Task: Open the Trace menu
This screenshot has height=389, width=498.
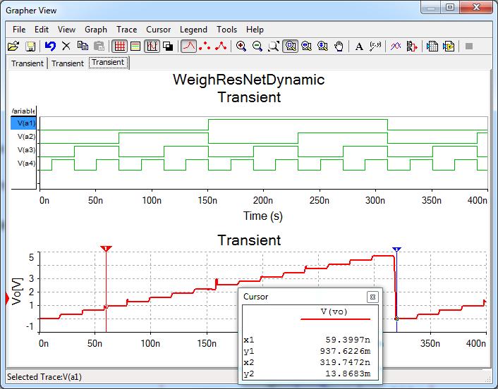Action: point(126,30)
